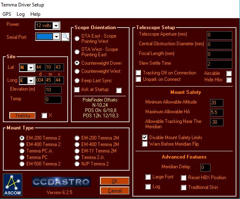Select OTA West - Scope Pointing East
The width and height of the screenshot is (240, 199).
pyautogui.click(x=77, y=52)
